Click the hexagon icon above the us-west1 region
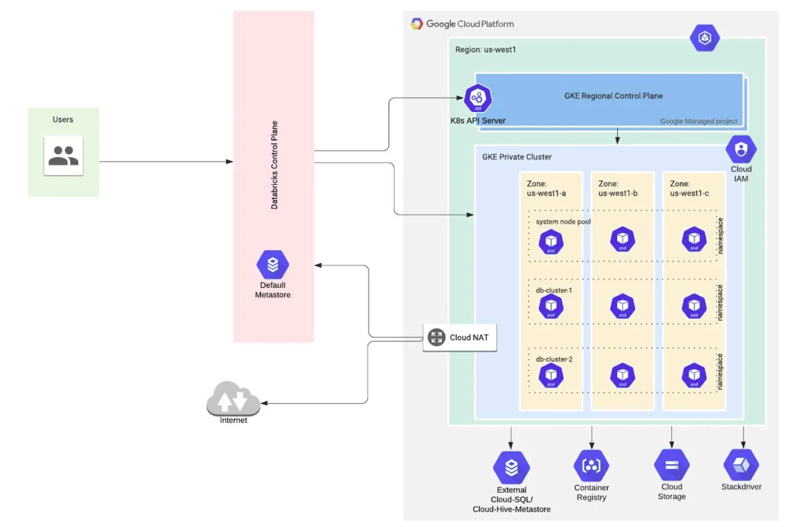This screenshot has height=527, width=794. tap(705, 37)
